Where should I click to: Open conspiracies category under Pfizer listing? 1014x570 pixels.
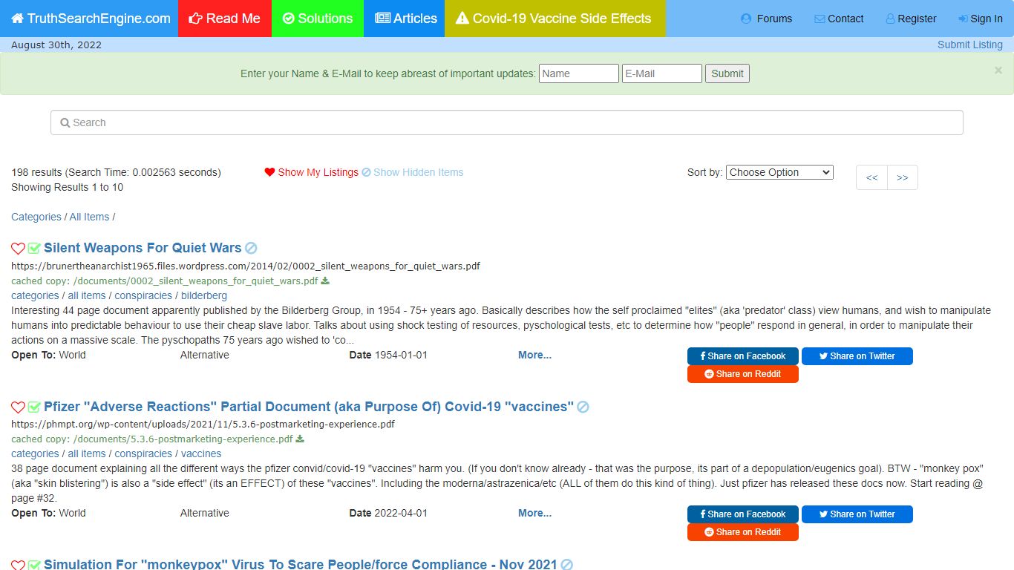143,453
